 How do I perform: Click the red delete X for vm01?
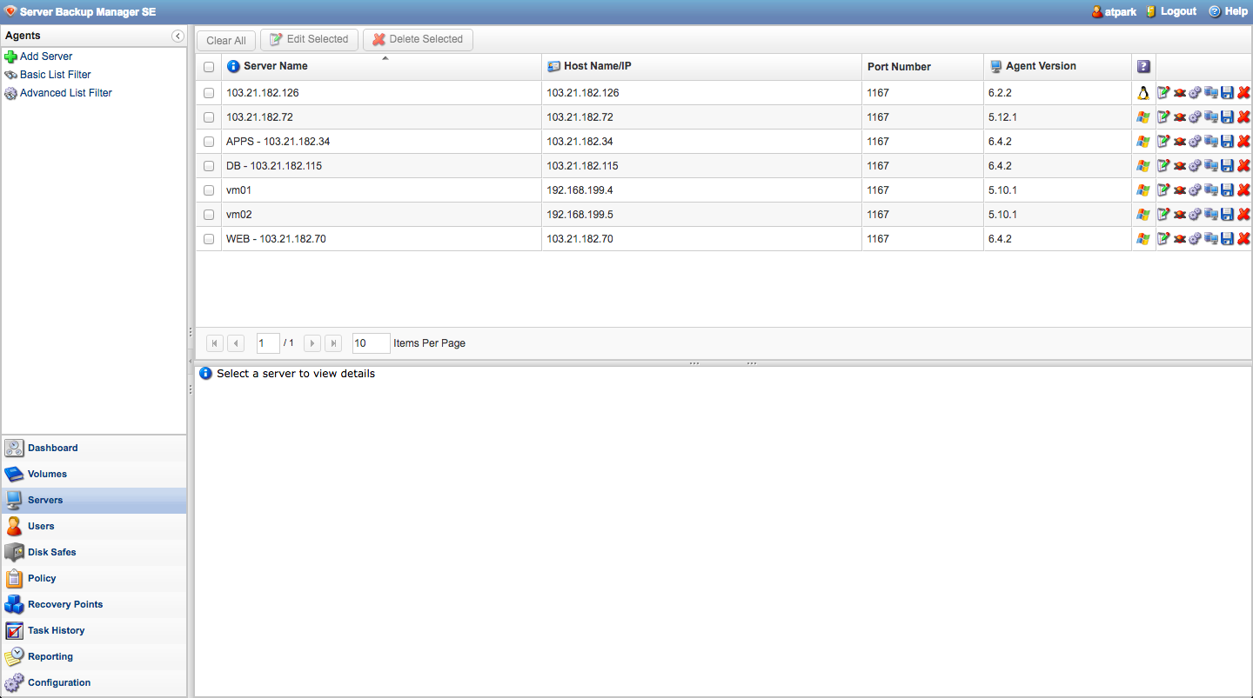1243,190
